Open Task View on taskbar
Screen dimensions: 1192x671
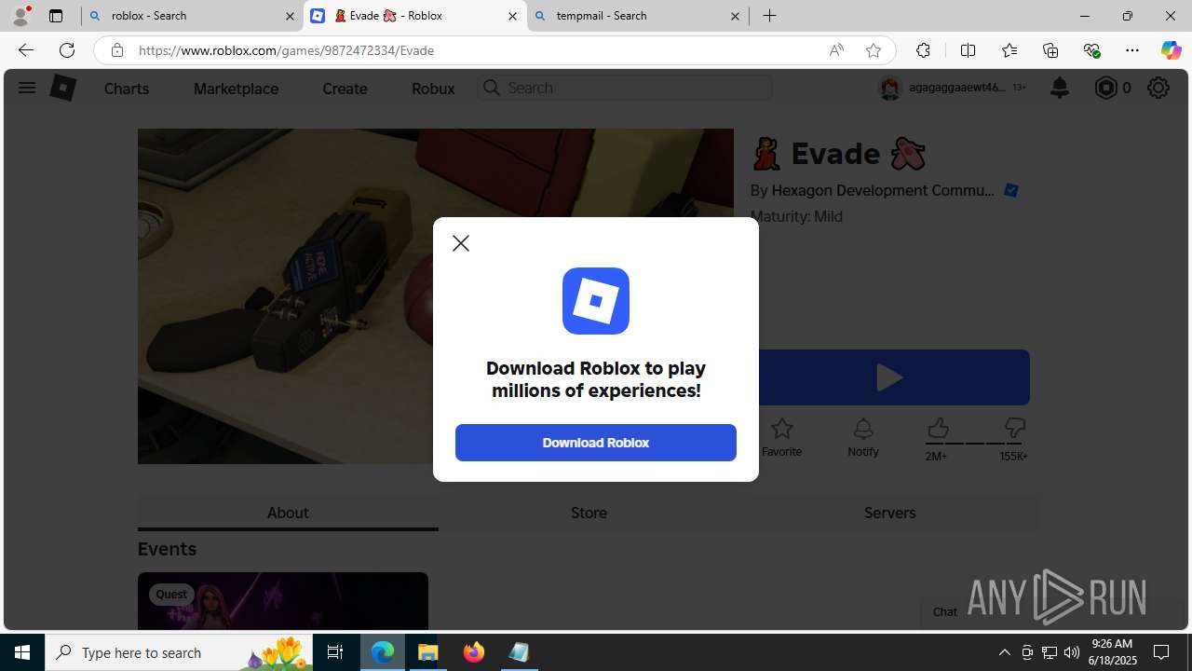(x=335, y=652)
